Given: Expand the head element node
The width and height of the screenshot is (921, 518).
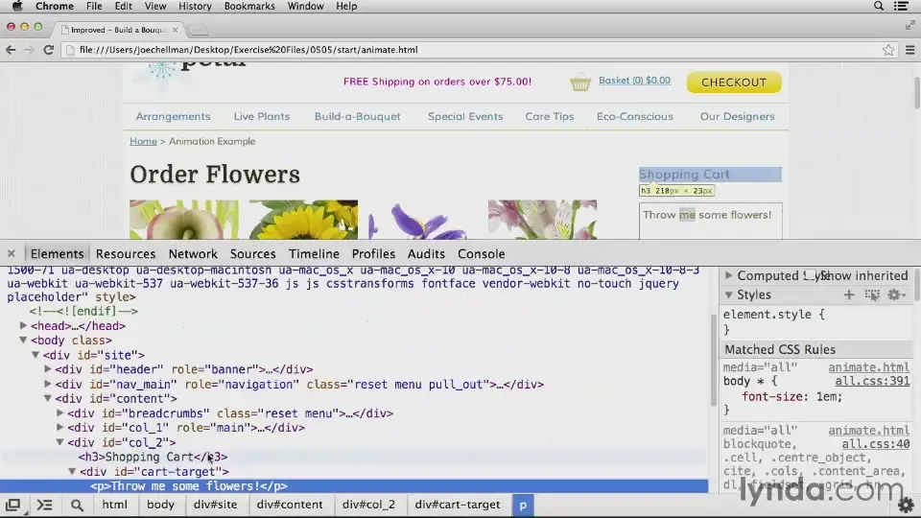Looking at the screenshot, I should pyautogui.click(x=23, y=325).
